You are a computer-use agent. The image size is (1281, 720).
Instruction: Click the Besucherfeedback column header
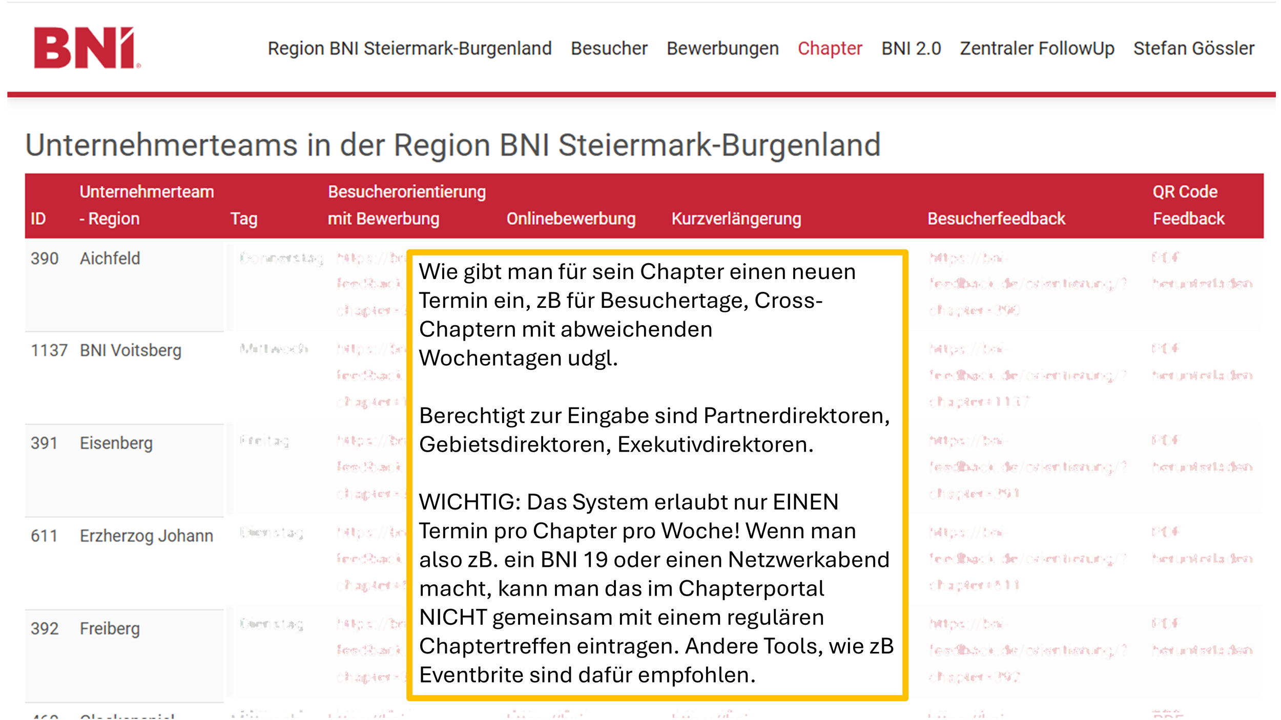pos(996,219)
